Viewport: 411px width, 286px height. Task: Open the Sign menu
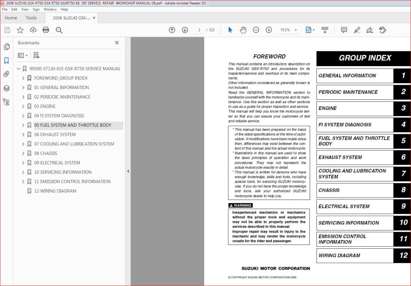36,9
